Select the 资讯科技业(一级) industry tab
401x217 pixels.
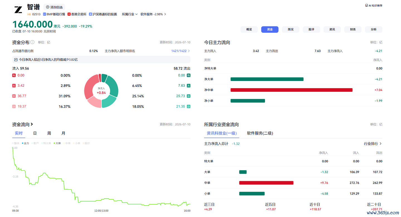click(x=222, y=133)
